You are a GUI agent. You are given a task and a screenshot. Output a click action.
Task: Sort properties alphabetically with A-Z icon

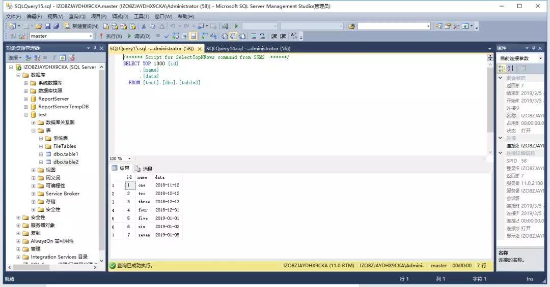[x=511, y=68]
